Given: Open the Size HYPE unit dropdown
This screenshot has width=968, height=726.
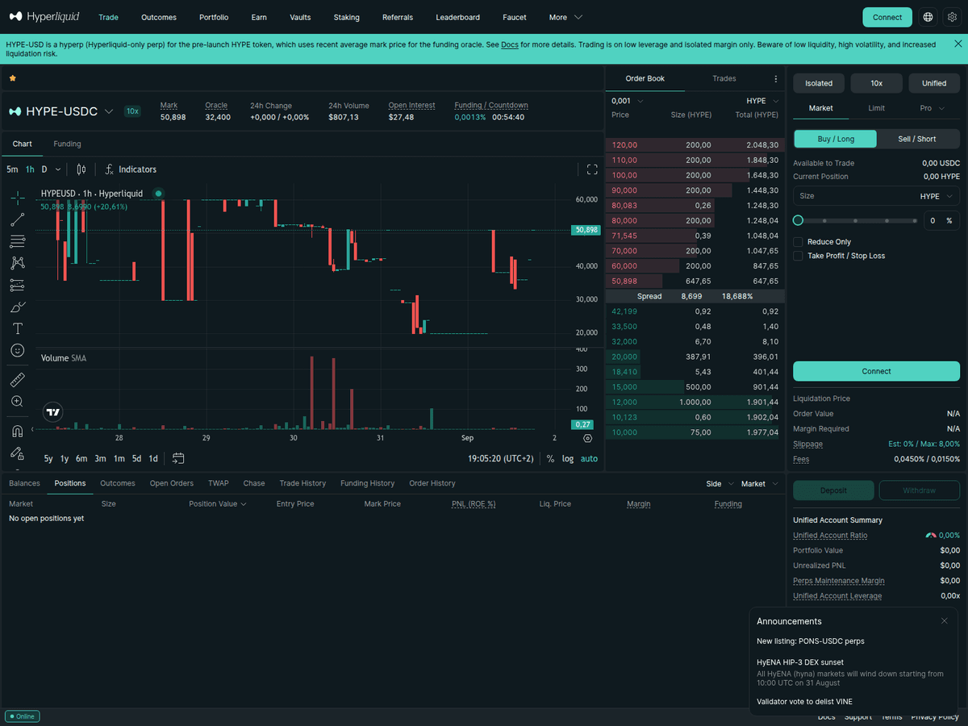Looking at the screenshot, I should pyautogui.click(x=938, y=196).
